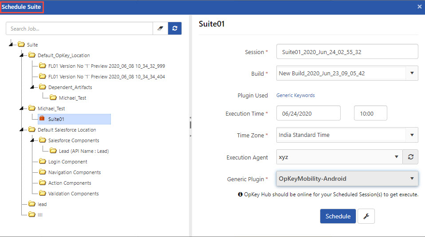Open settings with the wrench icon button
This screenshot has width=425, height=237.
[x=366, y=216]
